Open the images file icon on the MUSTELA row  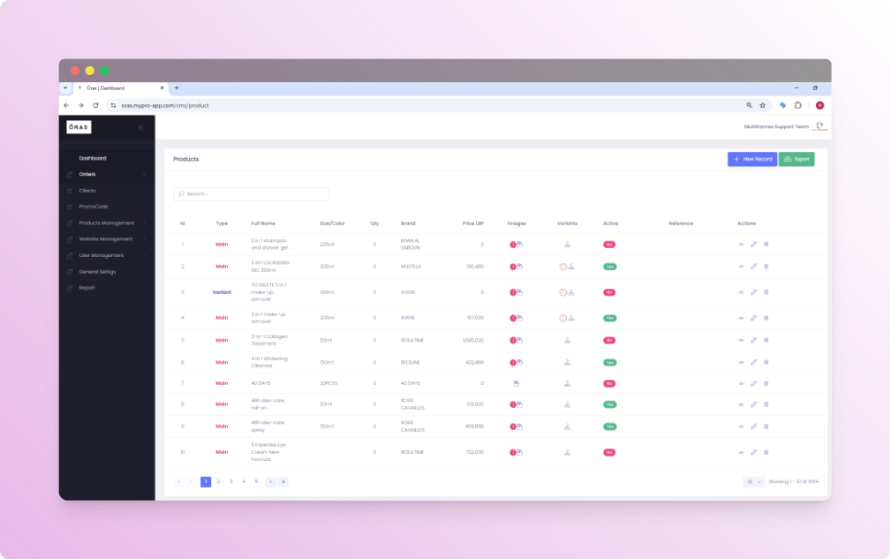pyautogui.click(x=519, y=266)
